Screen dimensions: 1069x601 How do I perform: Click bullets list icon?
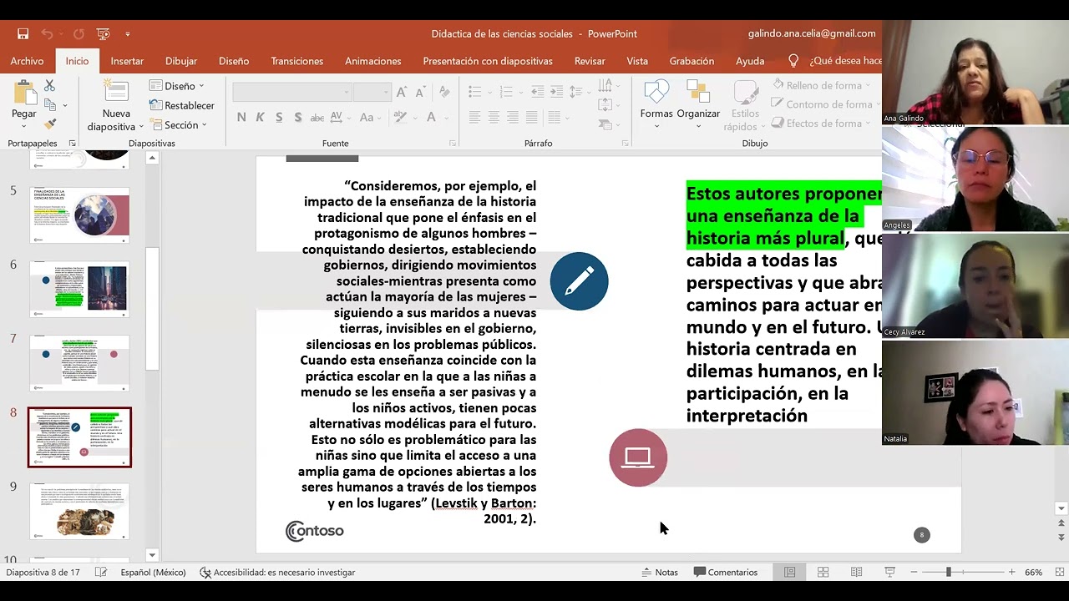[475, 92]
